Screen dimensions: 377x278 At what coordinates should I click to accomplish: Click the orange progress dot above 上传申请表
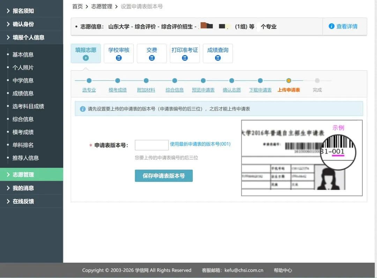(x=289, y=80)
